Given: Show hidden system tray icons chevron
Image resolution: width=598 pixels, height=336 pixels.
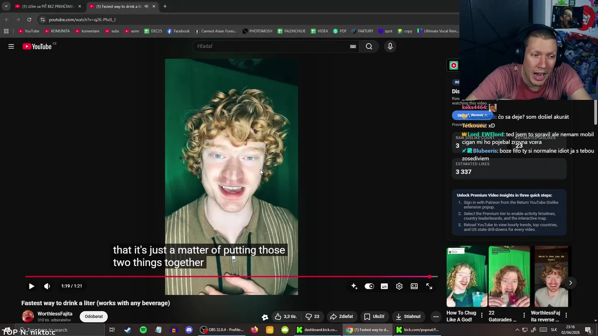Looking at the screenshot, I should [517, 330].
